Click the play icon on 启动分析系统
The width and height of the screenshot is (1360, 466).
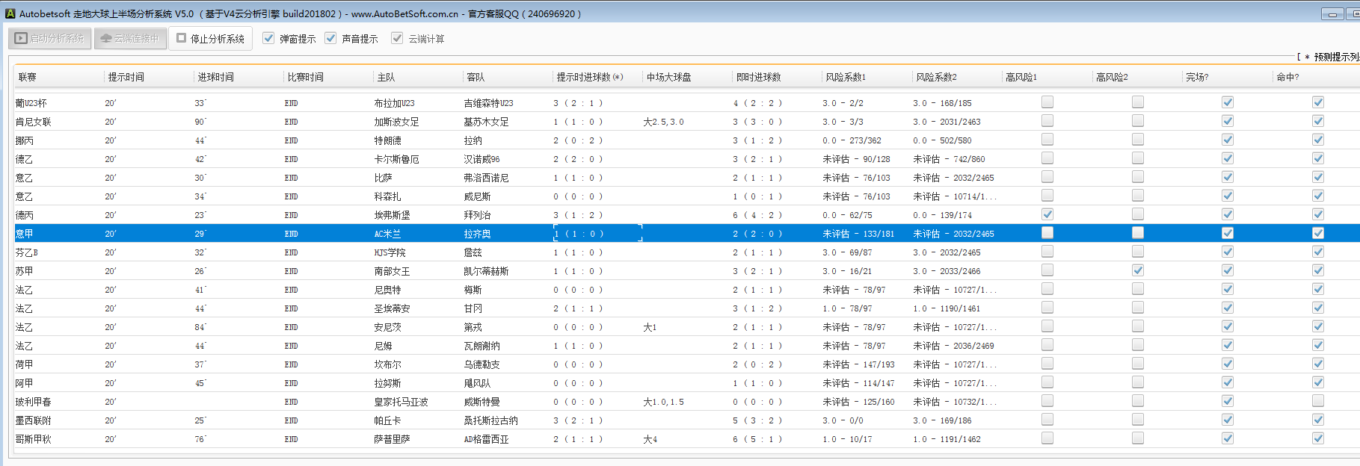pos(21,38)
